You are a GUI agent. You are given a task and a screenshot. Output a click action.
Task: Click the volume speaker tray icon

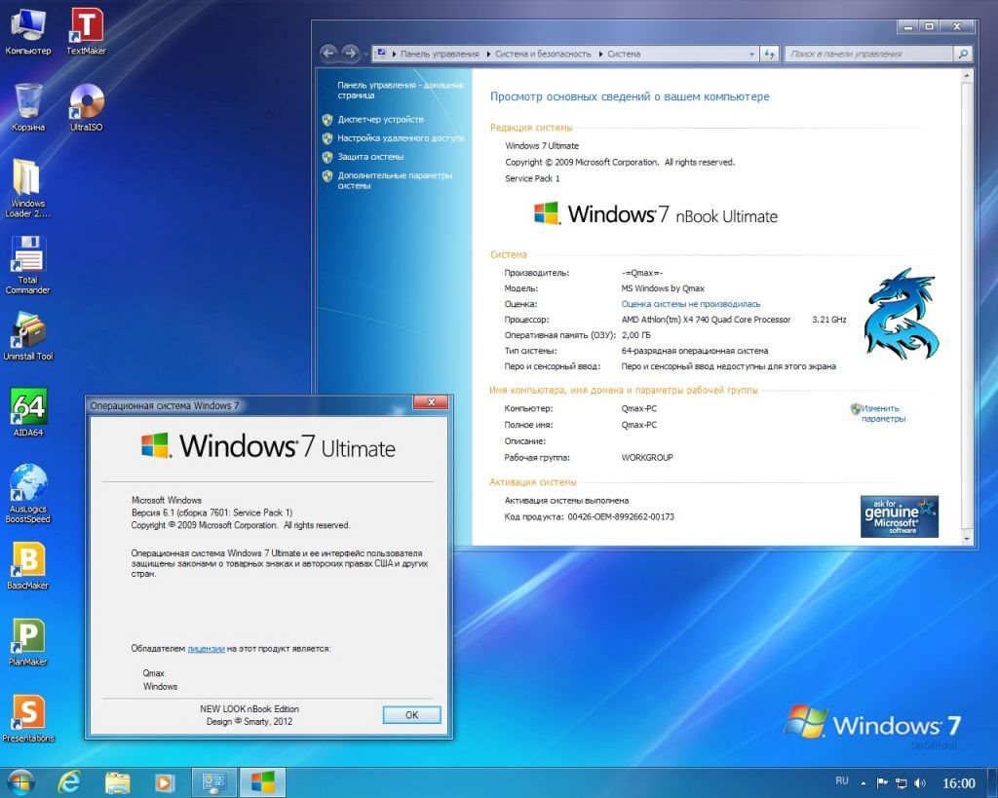(x=920, y=783)
